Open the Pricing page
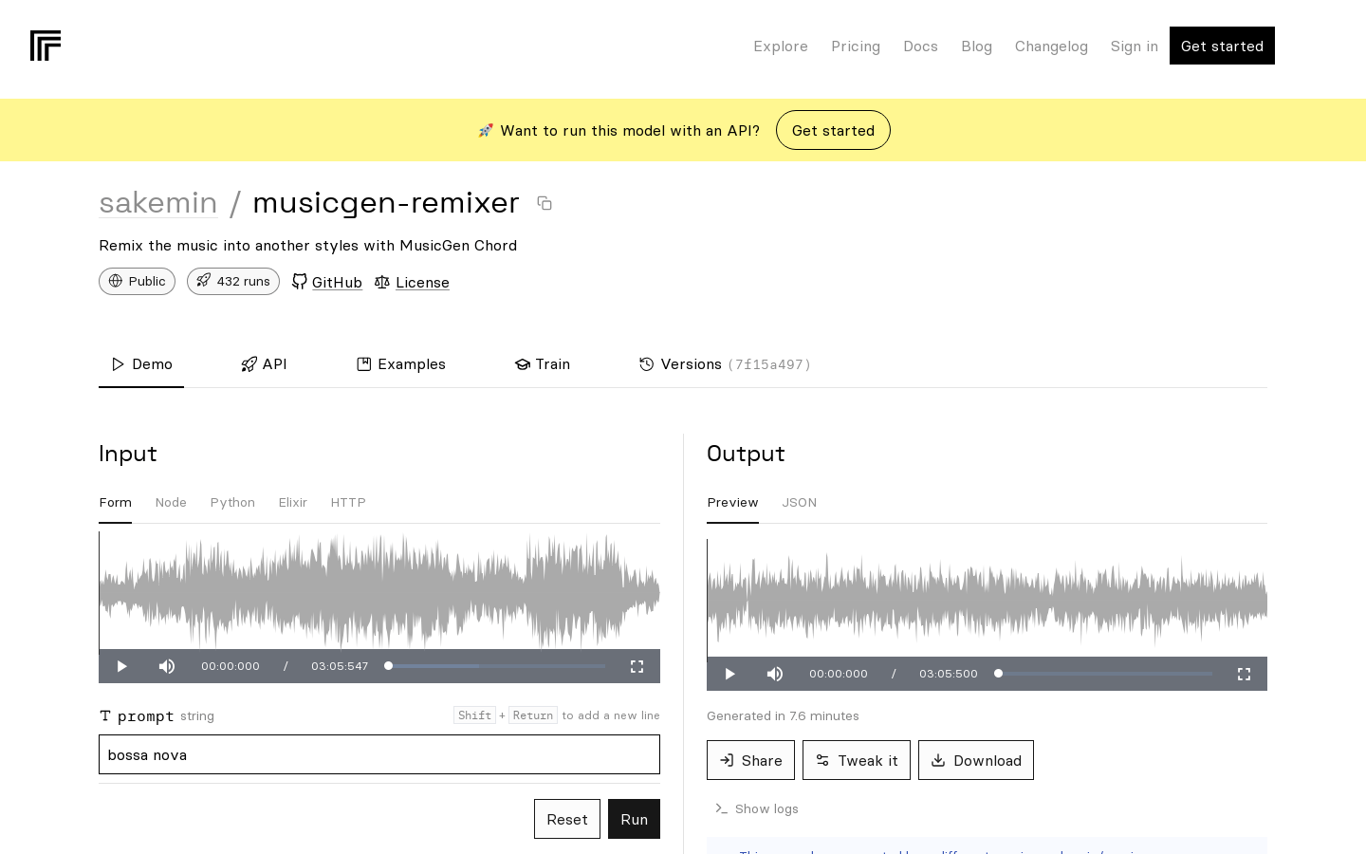This screenshot has width=1366, height=854. tap(856, 46)
